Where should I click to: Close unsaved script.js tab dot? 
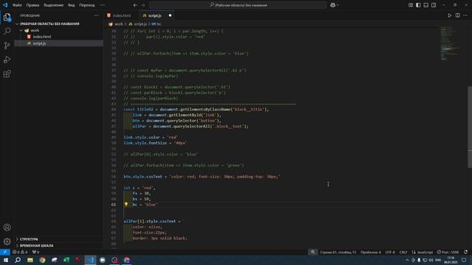pyautogui.click(x=170, y=15)
